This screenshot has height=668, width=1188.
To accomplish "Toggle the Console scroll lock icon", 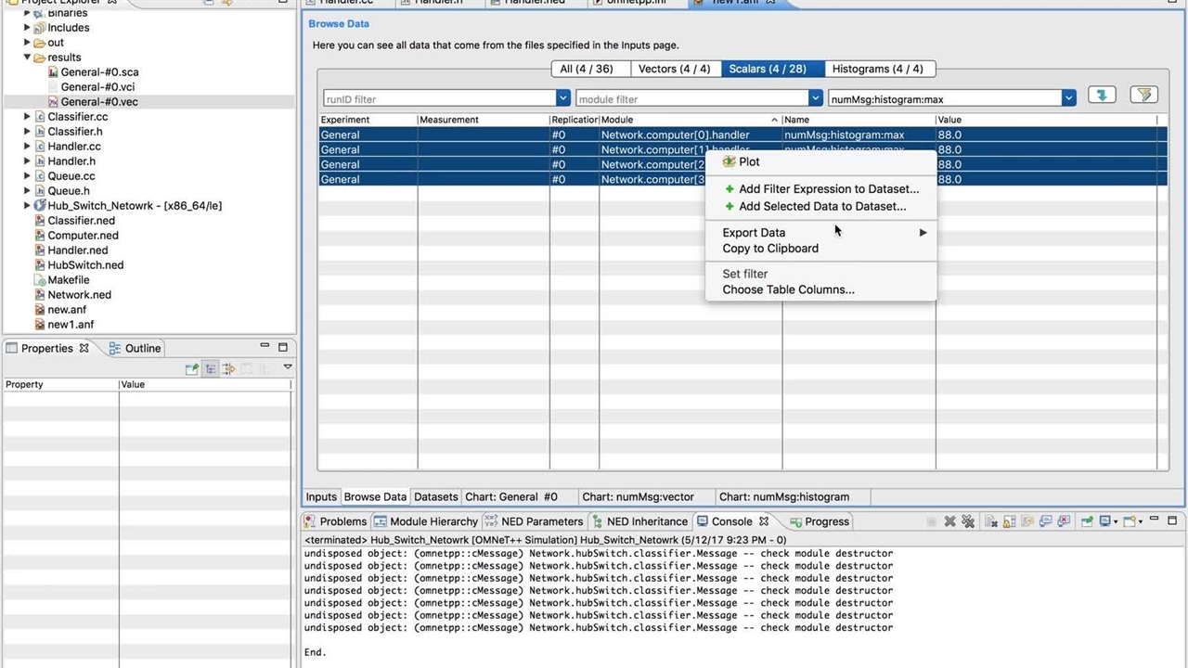I will coord(1009,521).
